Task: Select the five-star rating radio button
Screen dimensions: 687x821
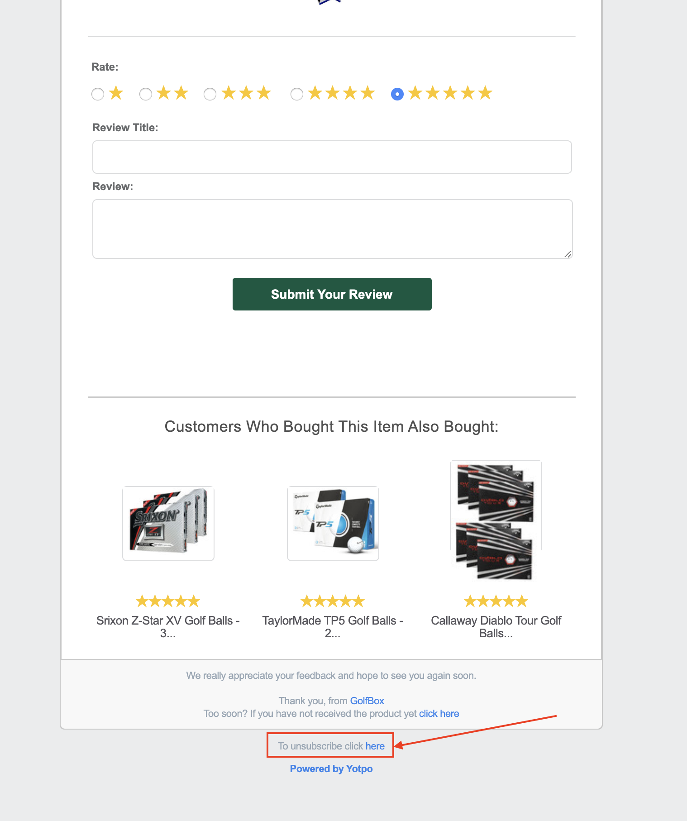Action: pos(397,94)
